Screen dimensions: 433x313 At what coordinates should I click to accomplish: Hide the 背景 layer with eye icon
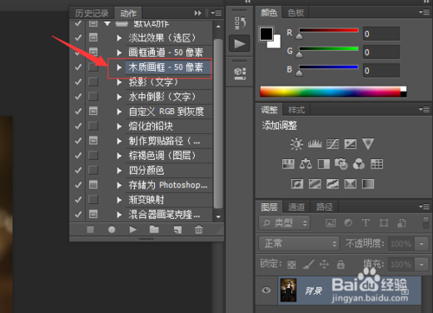point(266,290)
